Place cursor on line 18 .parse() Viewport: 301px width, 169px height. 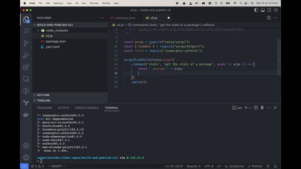point(139,82)
